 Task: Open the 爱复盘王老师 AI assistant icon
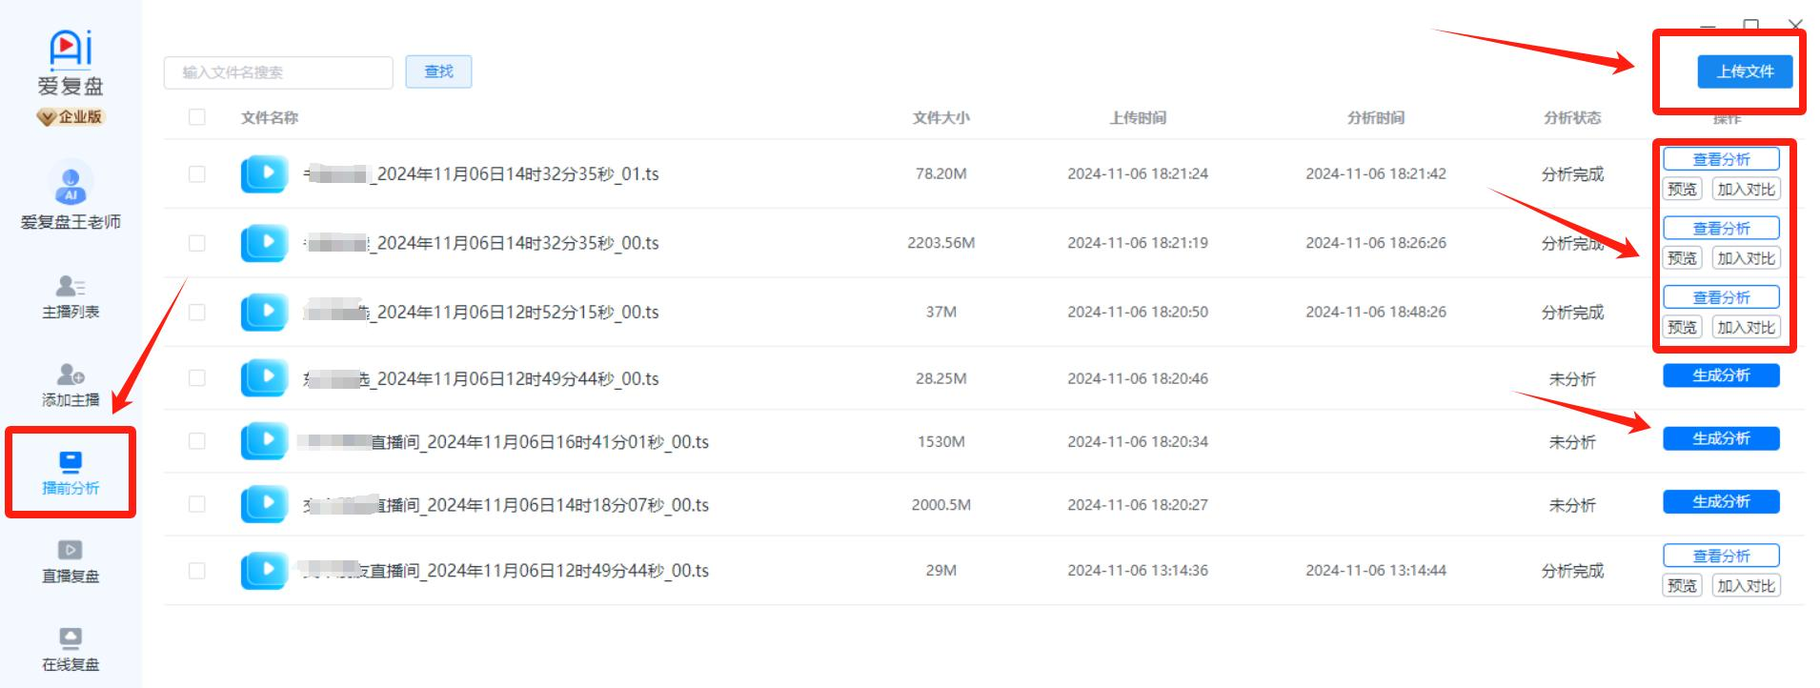click(71, 183)
